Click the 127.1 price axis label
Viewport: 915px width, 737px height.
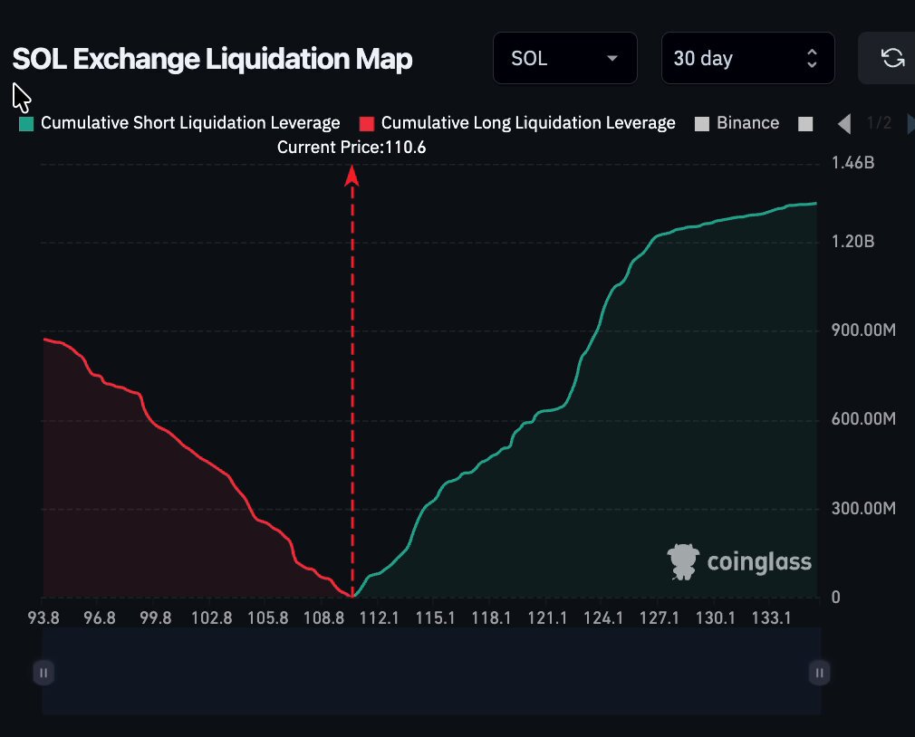(x=660, y=618)
